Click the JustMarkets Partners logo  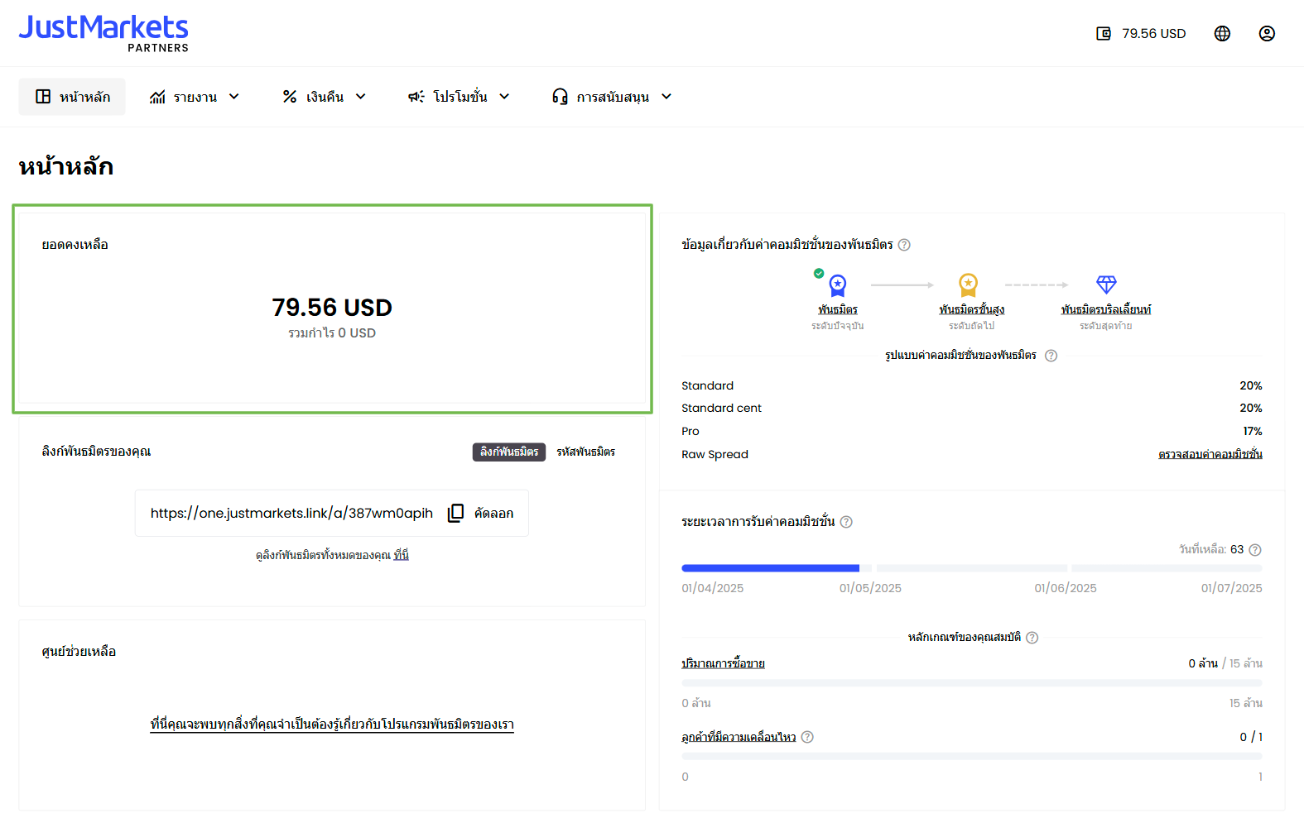click(103, 33)
